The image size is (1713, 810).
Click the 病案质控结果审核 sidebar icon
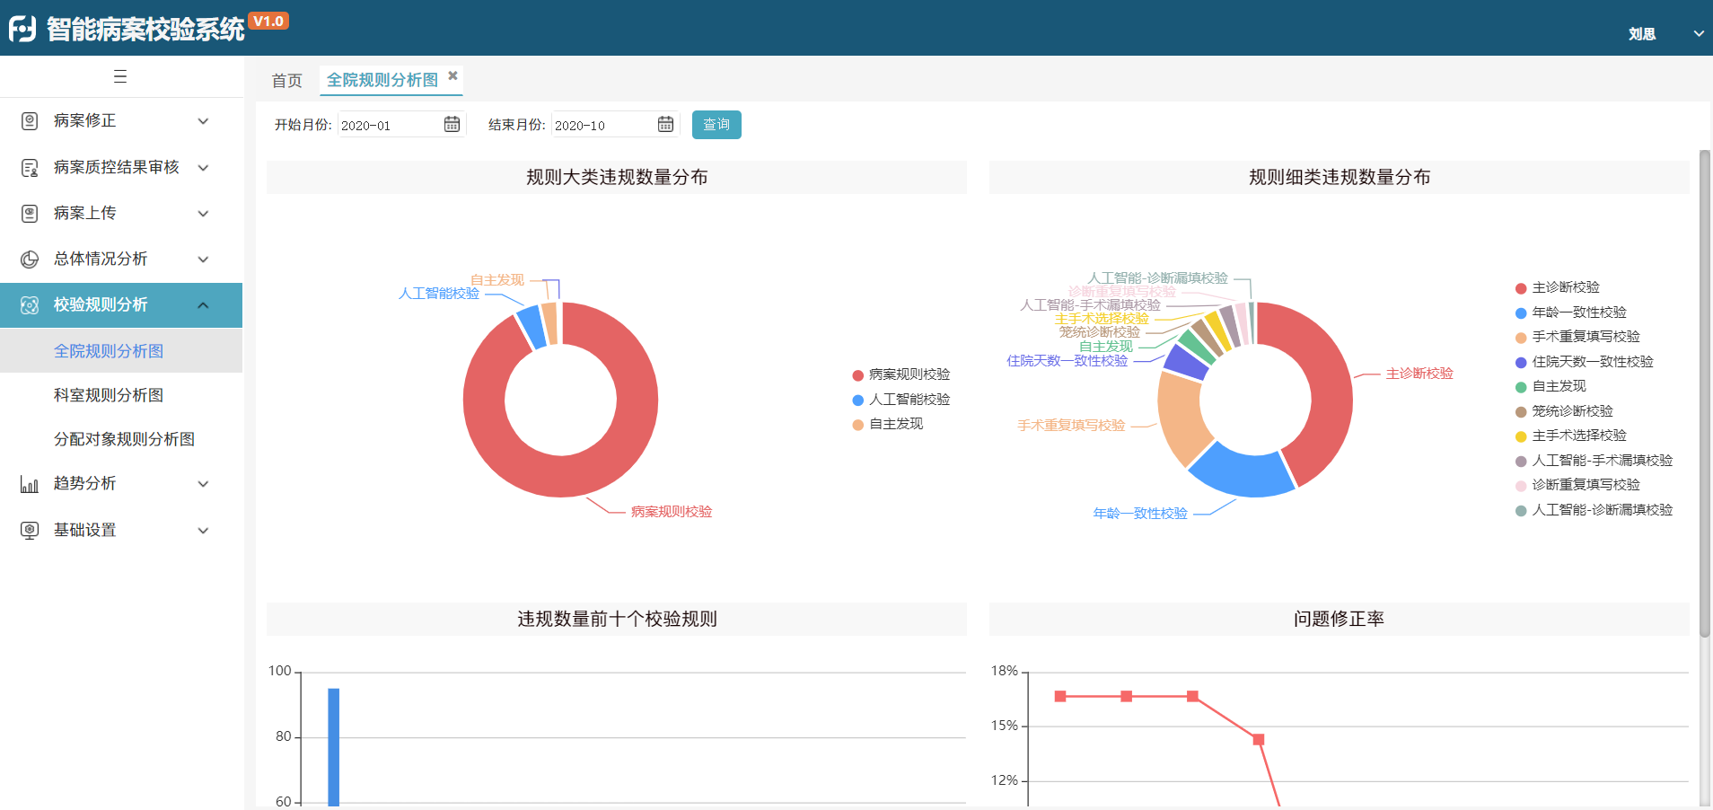coord(30,168)
